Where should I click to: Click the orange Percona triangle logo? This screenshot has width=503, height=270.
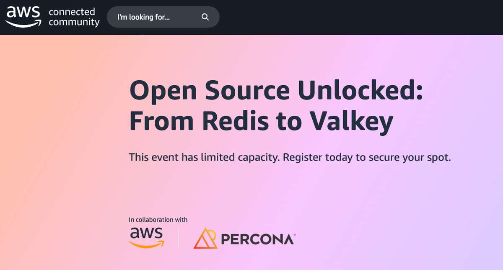206,238
